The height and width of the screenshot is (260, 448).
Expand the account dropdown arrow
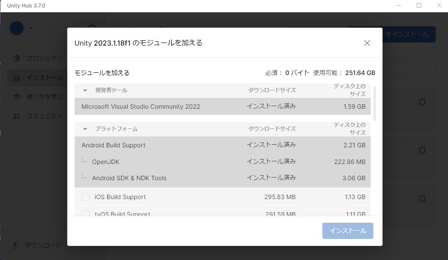coord(31,28)
